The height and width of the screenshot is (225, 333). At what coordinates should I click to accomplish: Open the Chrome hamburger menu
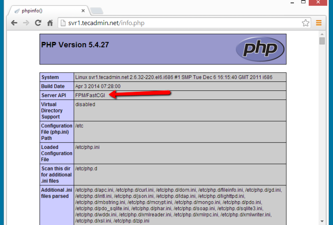pyautogui.click(x=319, y=23)
